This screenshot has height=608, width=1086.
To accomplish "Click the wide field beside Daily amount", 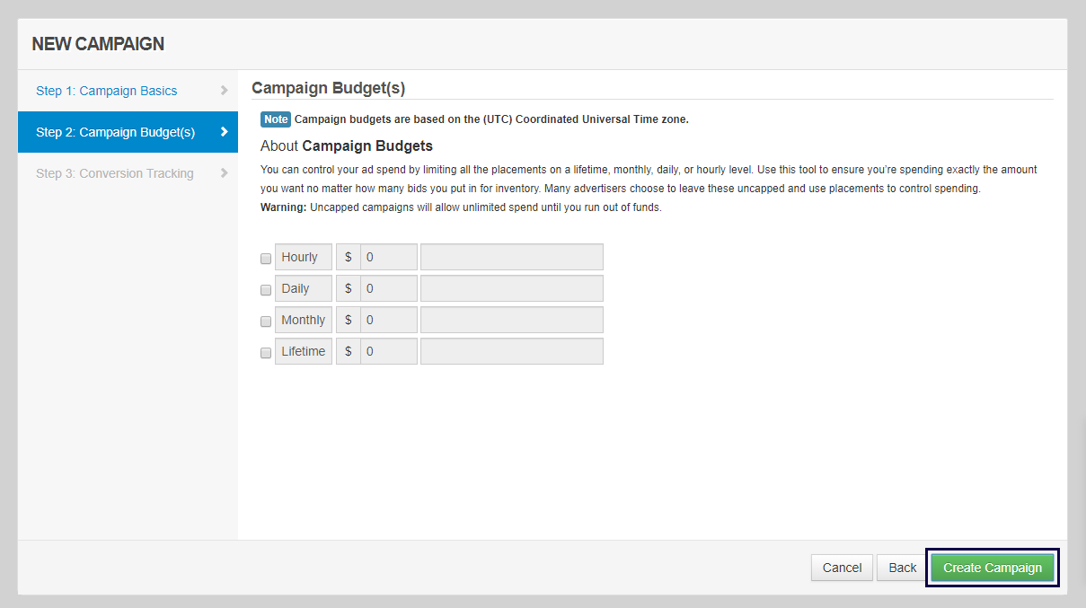I will click(511, 287).
